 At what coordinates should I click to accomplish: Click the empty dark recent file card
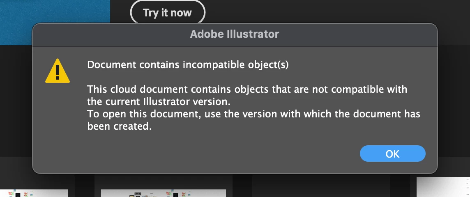pos(321,186)
